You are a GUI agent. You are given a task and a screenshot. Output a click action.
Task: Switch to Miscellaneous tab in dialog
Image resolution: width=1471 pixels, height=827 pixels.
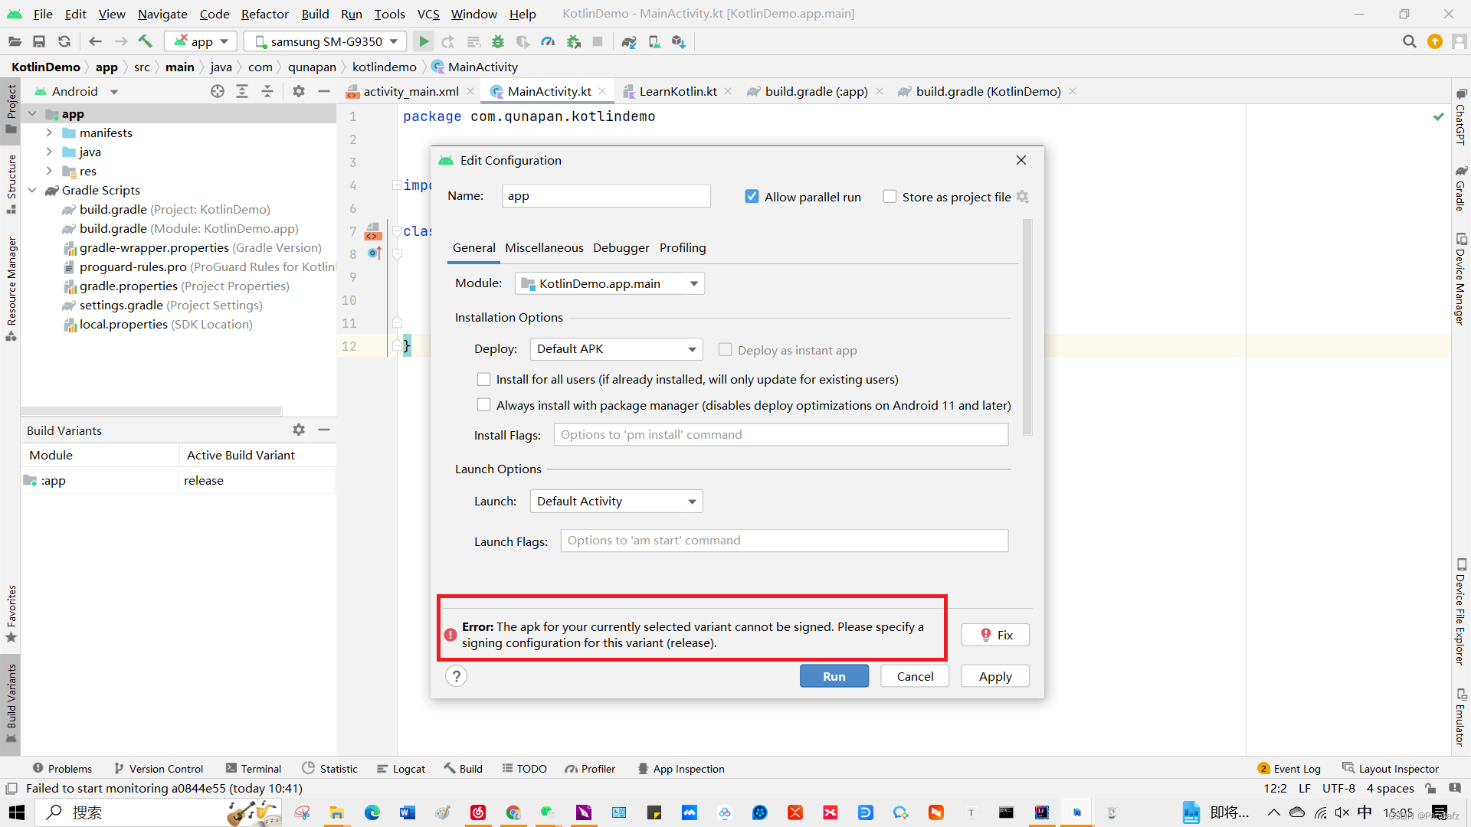coord(544,247)
